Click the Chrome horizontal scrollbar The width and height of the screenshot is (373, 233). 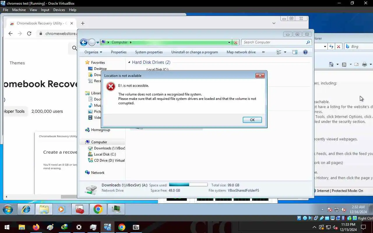[69, 197]
